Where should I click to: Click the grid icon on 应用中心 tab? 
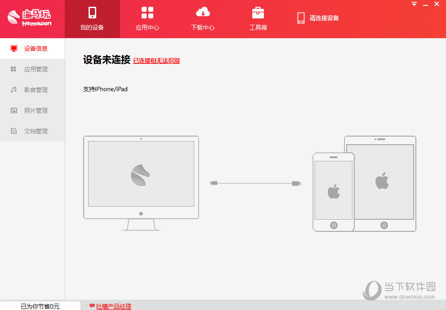pos(147,12)
